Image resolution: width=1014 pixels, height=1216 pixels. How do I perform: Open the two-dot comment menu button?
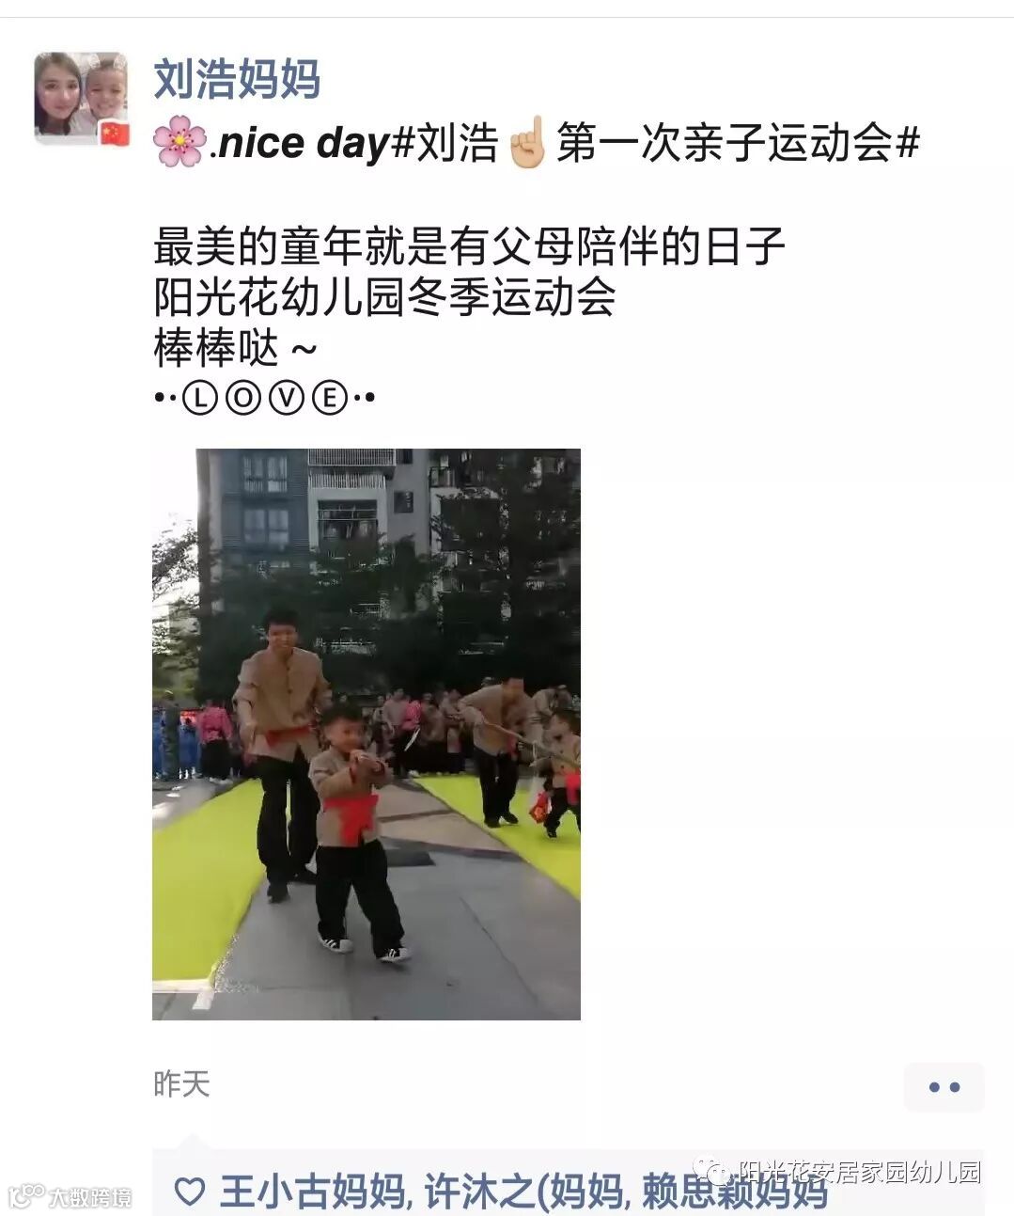944,1087
